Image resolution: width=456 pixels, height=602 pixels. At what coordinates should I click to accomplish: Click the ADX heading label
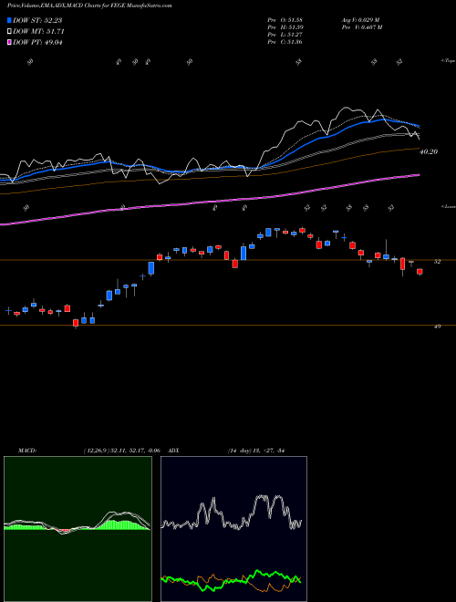174,451
